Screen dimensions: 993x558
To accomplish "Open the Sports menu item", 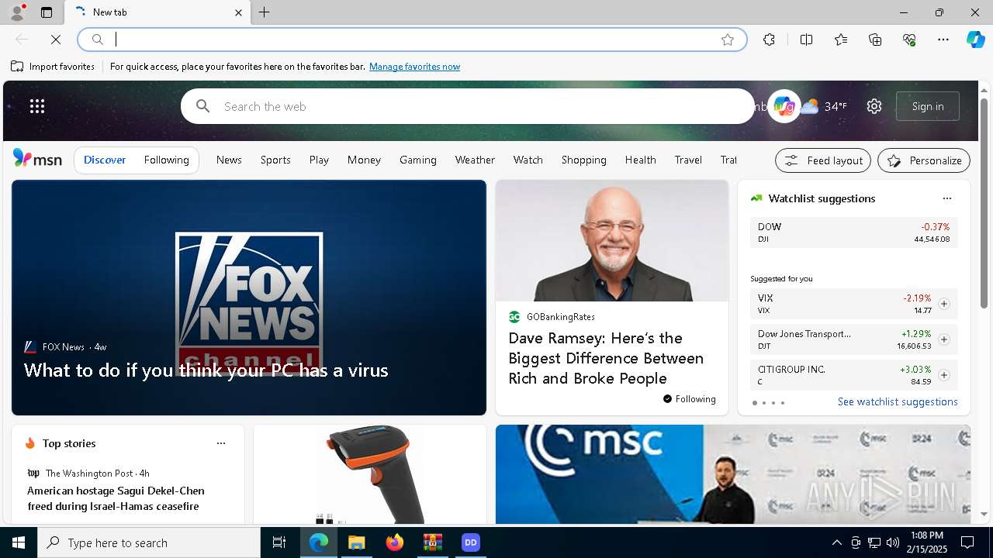I will point(275,160).
